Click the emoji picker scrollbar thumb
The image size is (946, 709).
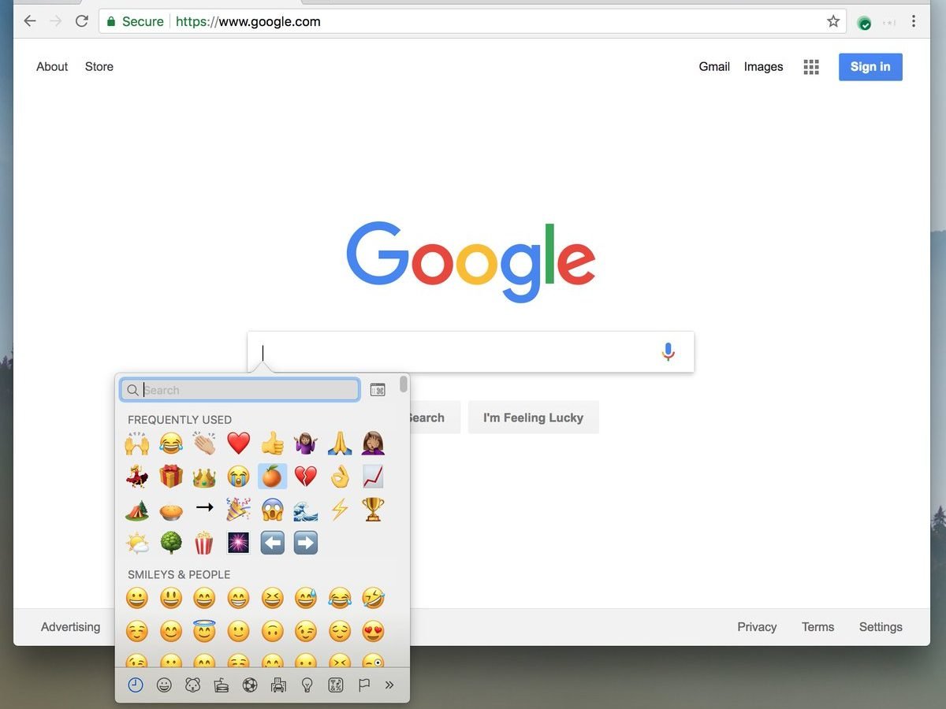[x=404, y=384]
